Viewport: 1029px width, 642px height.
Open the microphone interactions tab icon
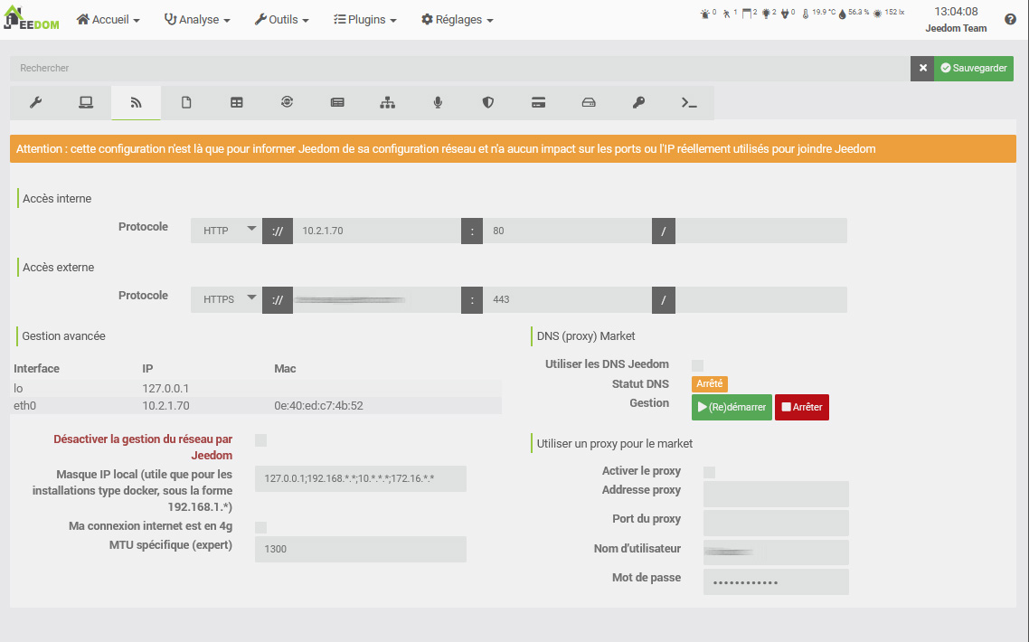point(438,102)
